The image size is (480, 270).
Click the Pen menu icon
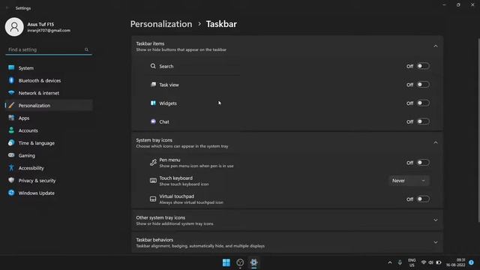pos(153,163)
